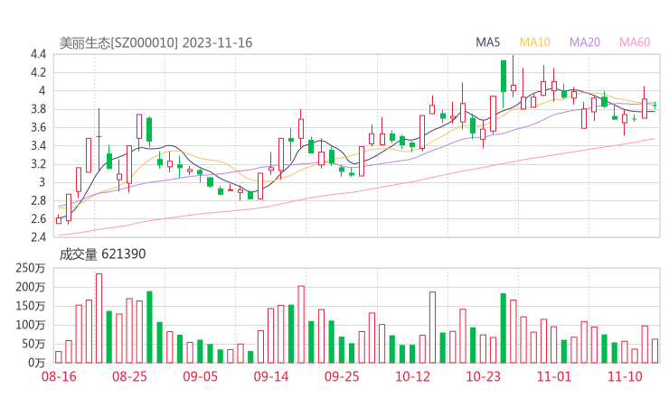Click the 3.8 price axis value

point(38,109)
